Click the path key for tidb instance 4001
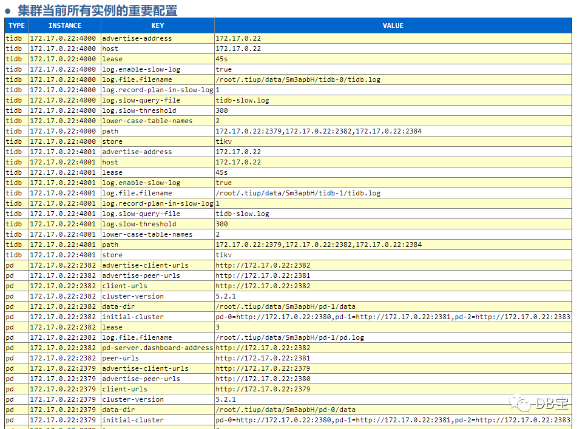 point(110,245)
